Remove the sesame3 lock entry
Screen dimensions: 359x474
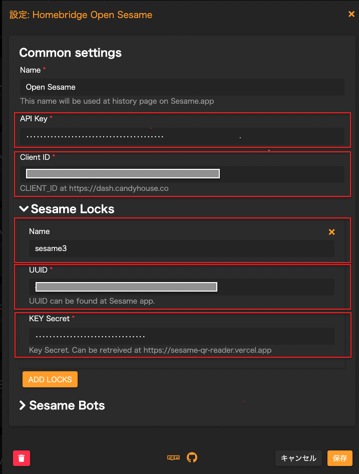pos(331,232)
